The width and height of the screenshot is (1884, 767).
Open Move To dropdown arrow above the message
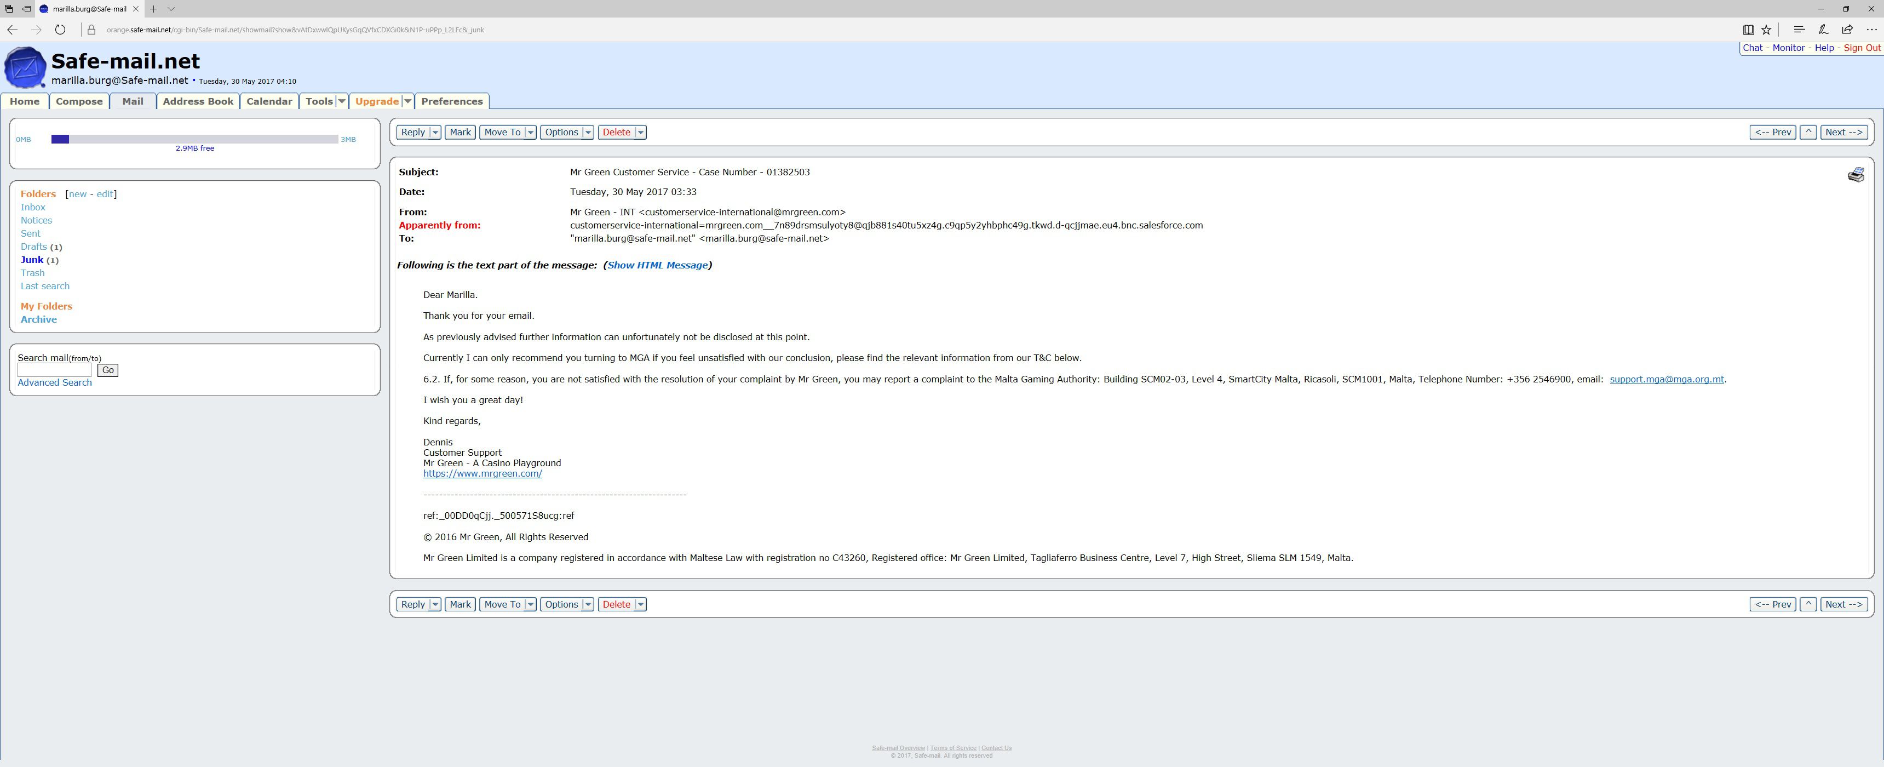531,133
